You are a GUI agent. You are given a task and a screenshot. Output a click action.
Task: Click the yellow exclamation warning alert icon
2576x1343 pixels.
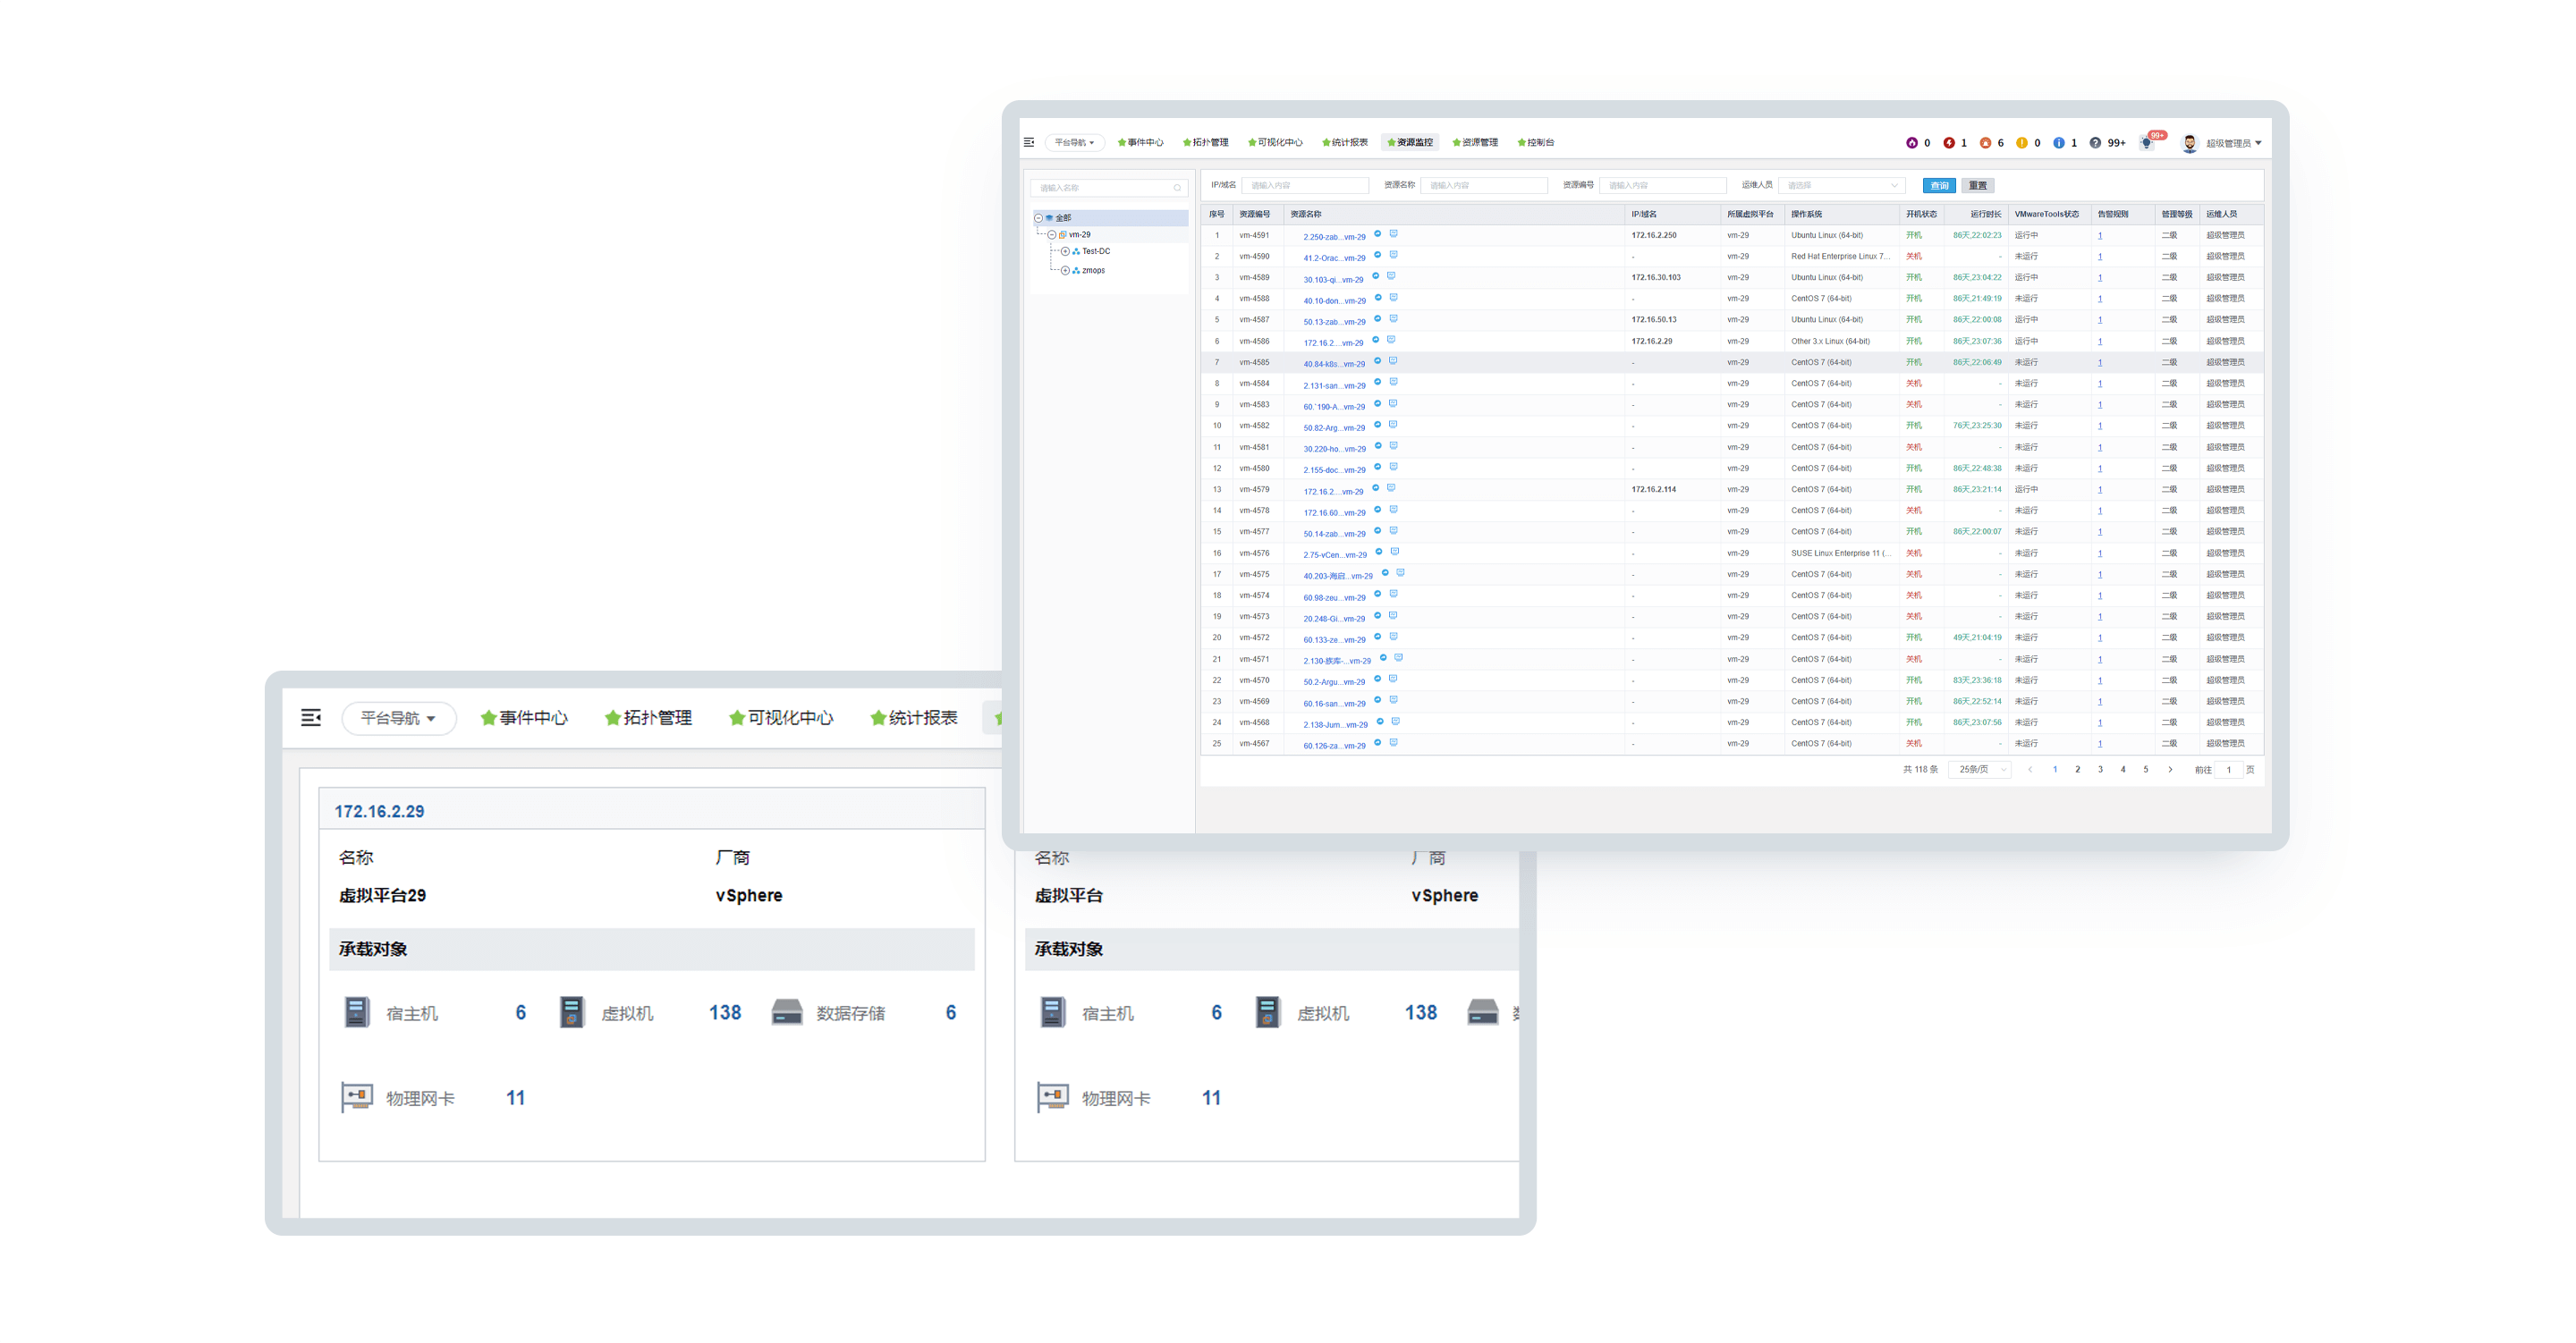click(2022, 143)
